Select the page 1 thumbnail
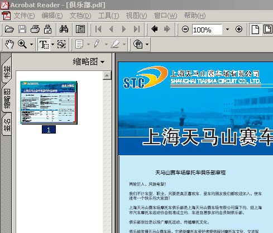Viewport: 273px width, 233px height. tap(49, 103)
